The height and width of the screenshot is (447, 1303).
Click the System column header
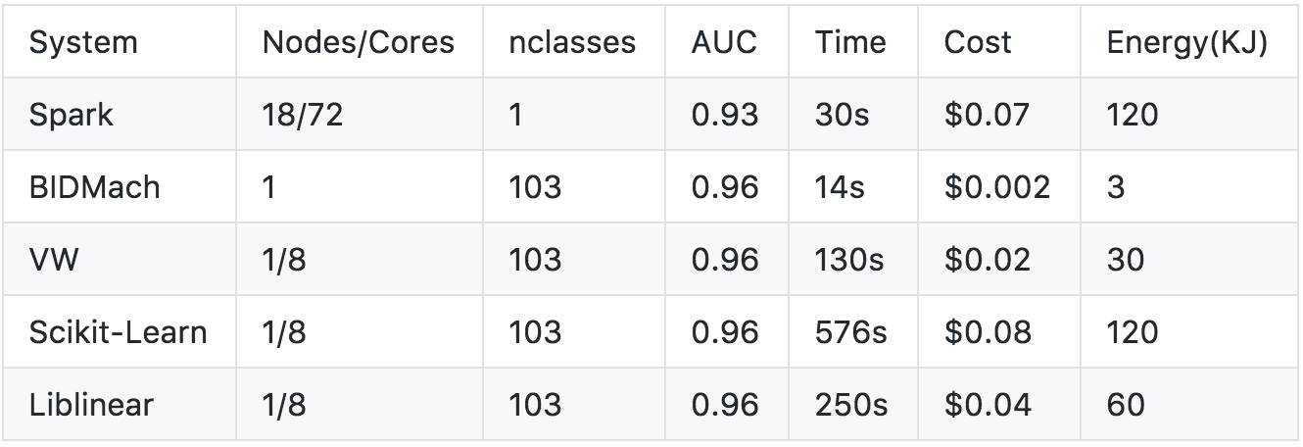[x=83, y=42]
